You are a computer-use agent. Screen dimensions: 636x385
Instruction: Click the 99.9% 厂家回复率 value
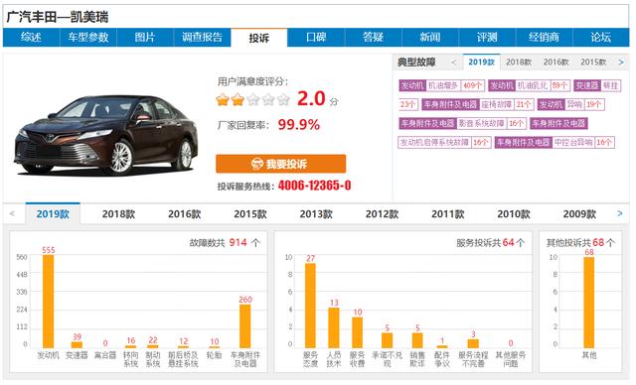pos(299,125)
